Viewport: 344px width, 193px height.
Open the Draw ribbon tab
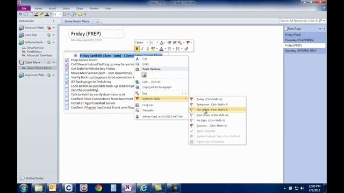(80, 9)
